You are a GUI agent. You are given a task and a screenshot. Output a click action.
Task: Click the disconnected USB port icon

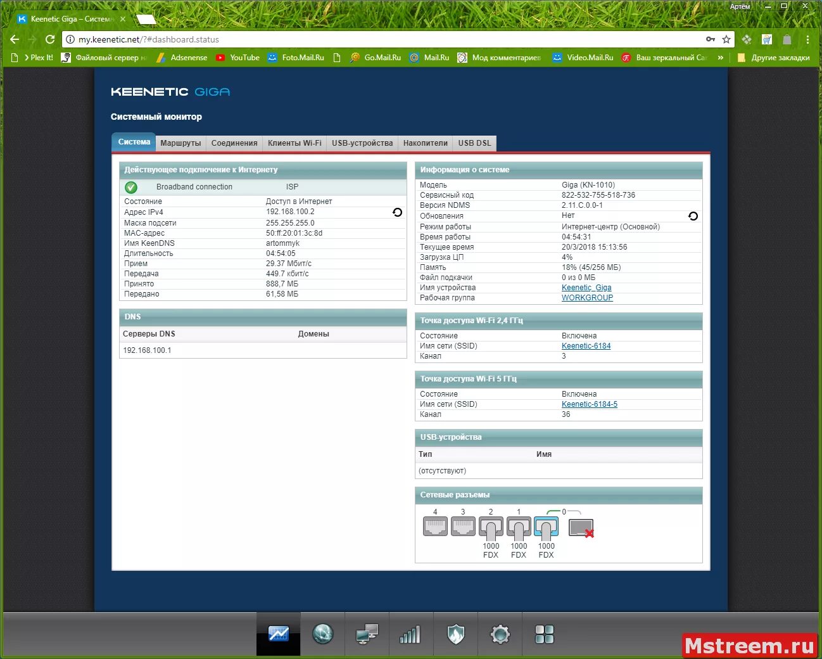581,528
